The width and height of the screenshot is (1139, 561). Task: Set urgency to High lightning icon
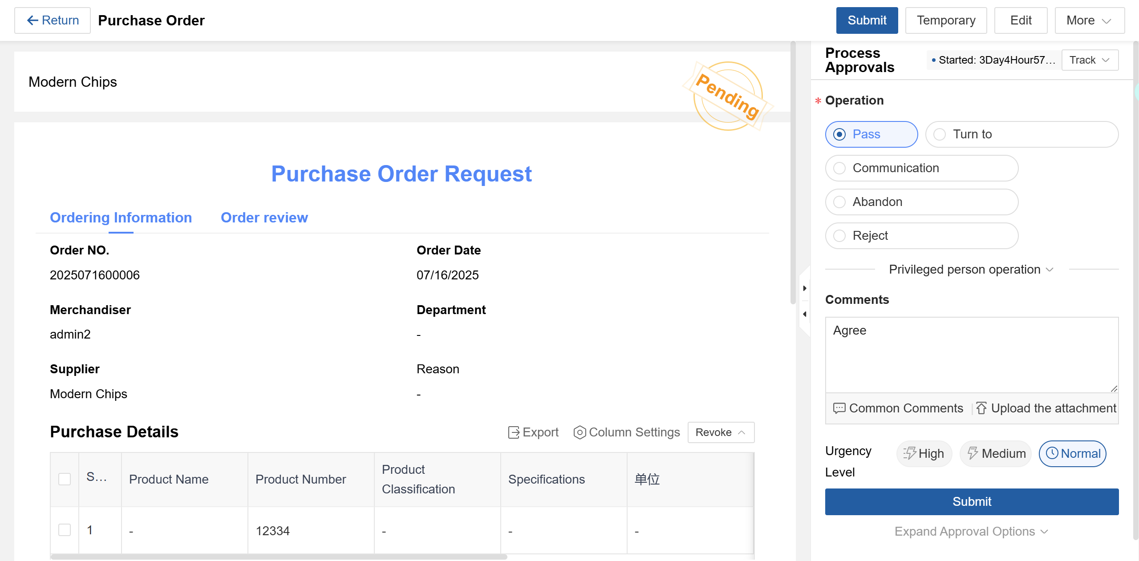(909, 453)
